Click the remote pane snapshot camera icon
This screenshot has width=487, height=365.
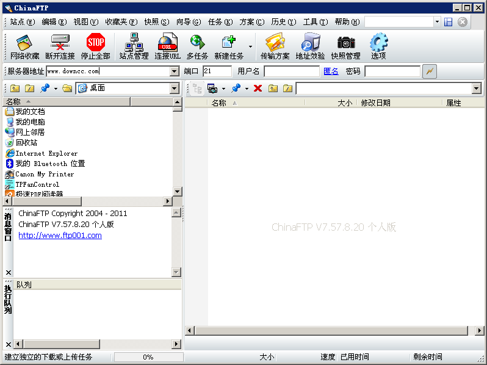[212, 89]
